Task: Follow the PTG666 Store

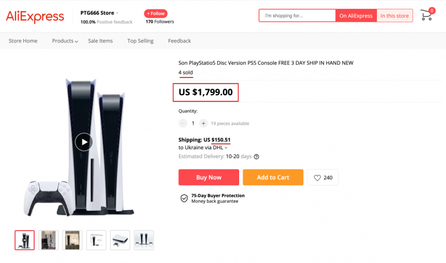Action: pyautogui.click(x=156, y=13)
